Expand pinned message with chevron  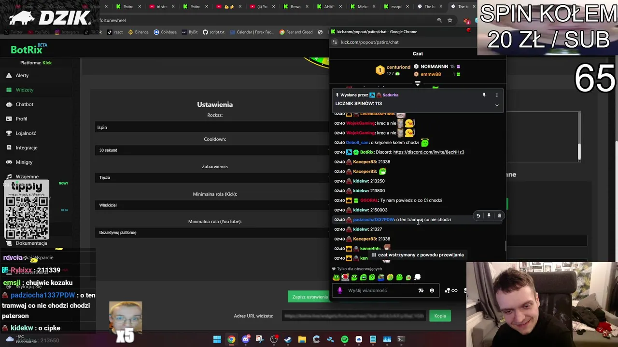click(x=497, y=105)
